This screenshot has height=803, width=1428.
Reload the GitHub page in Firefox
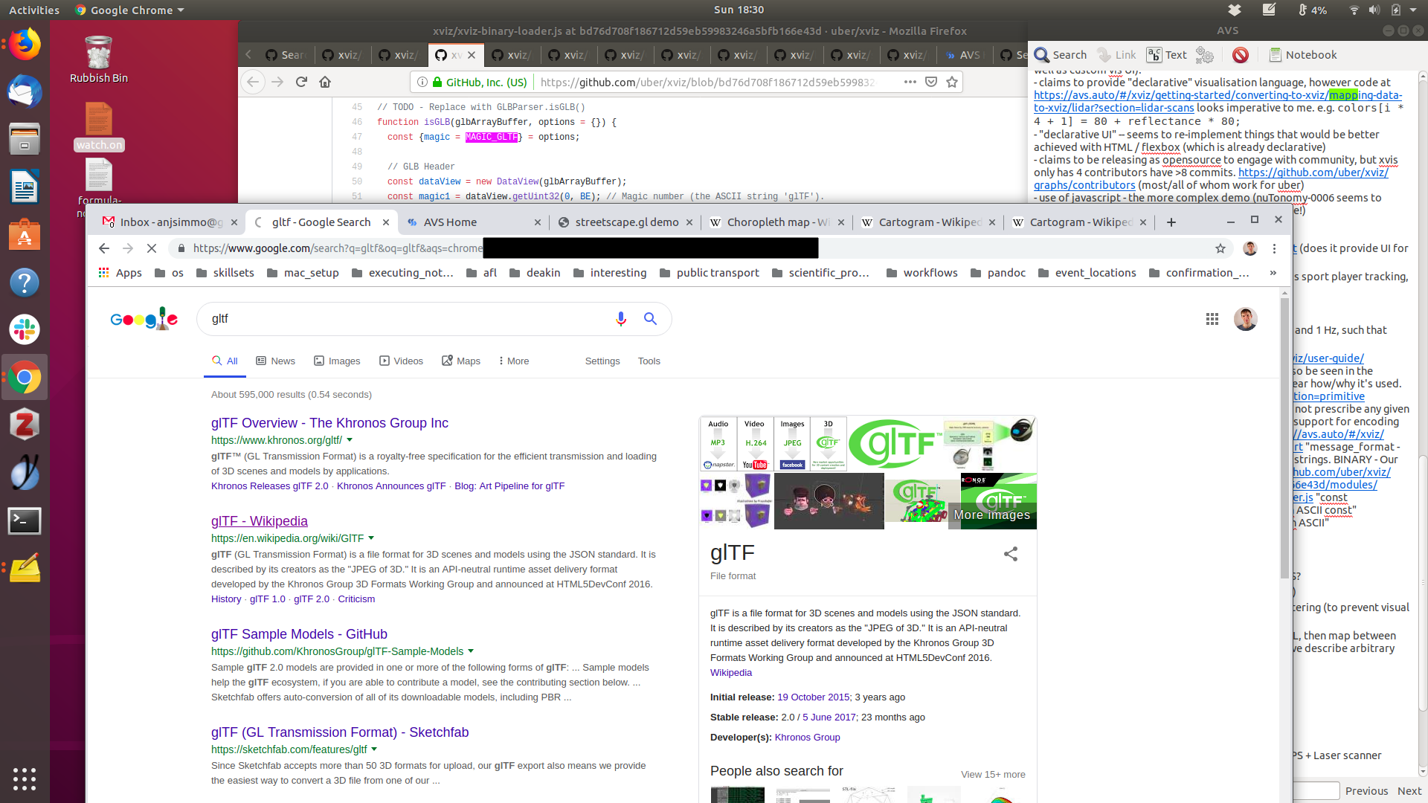[x=301, y=82]
